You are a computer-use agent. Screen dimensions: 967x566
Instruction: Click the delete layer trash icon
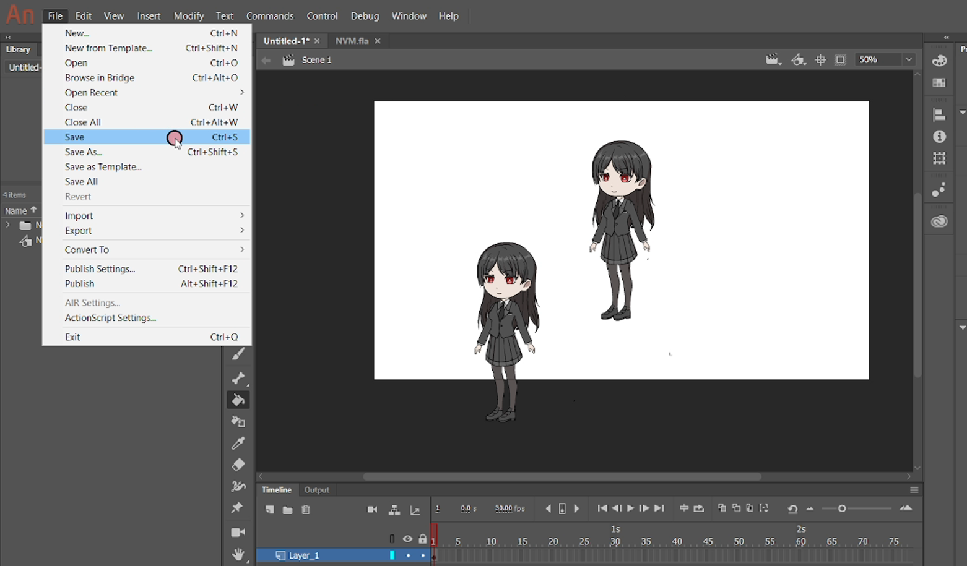point(306,510)
